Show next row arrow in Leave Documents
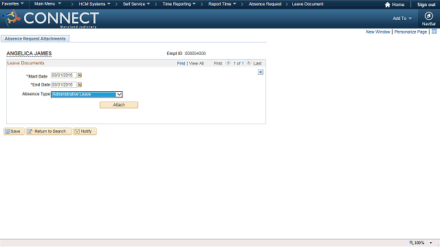Viewport: 440px width, 247px height. [249, 63]
